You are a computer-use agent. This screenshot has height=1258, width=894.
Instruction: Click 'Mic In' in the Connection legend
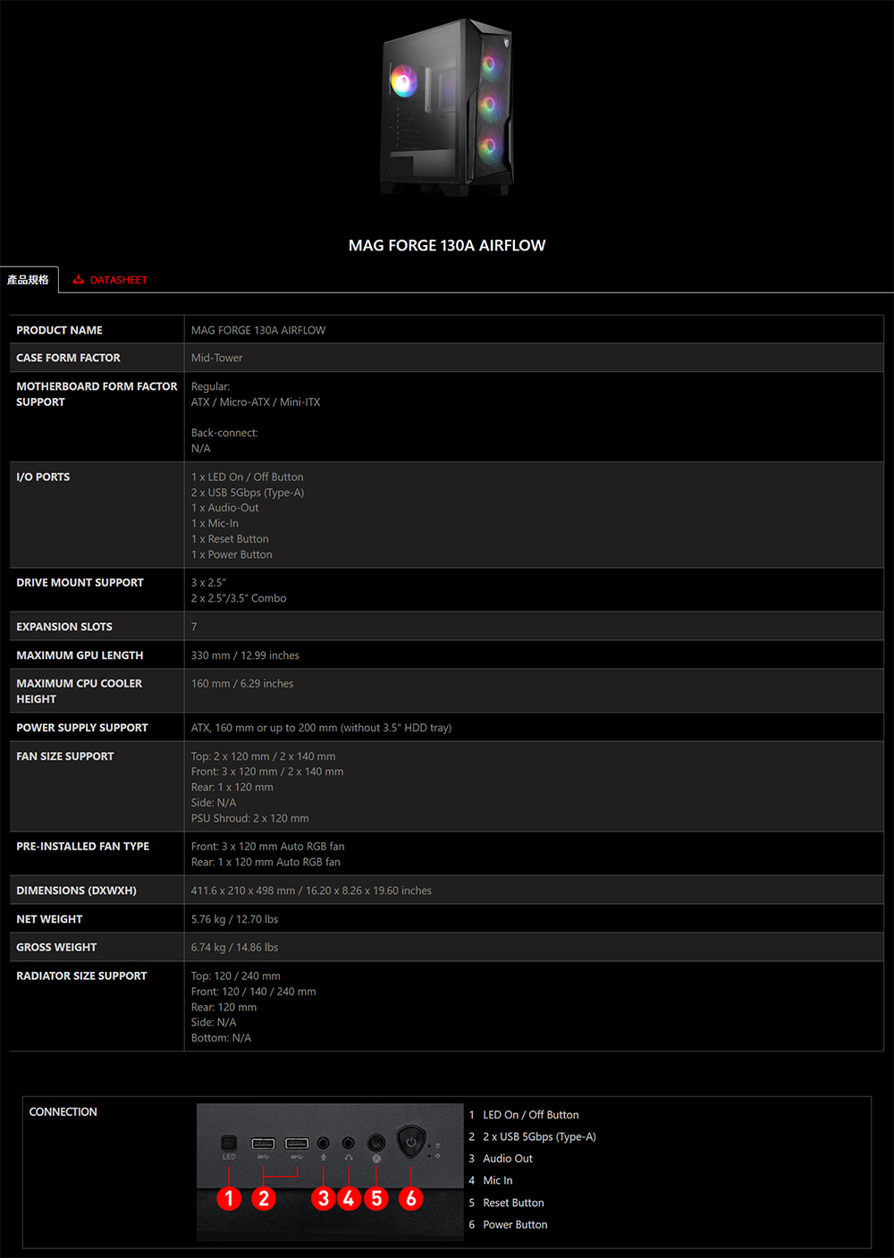498,1180
